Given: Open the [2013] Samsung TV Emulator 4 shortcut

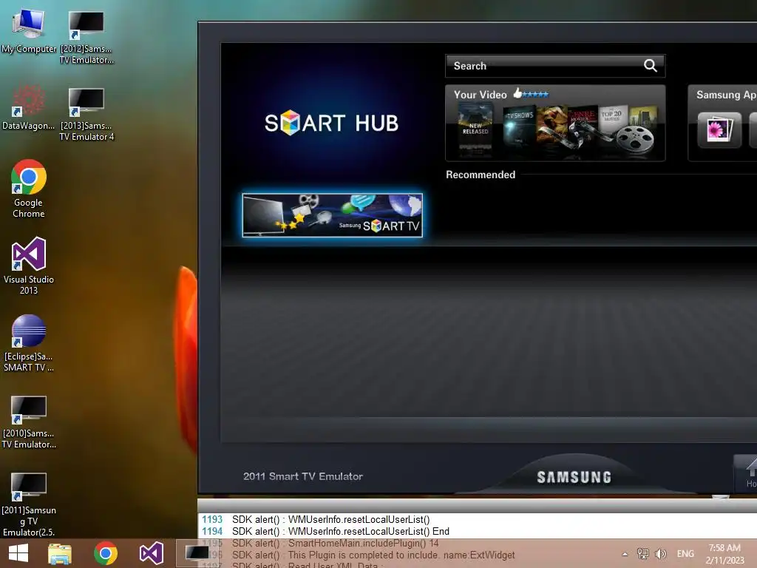Looking at the screenshot, I should click(x=86, y=114).
